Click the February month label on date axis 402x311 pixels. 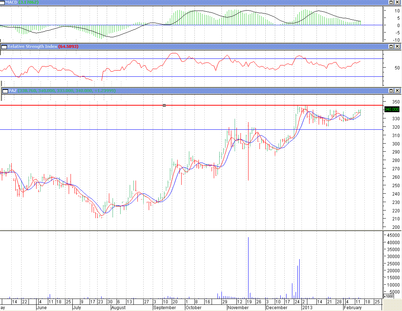353,308
